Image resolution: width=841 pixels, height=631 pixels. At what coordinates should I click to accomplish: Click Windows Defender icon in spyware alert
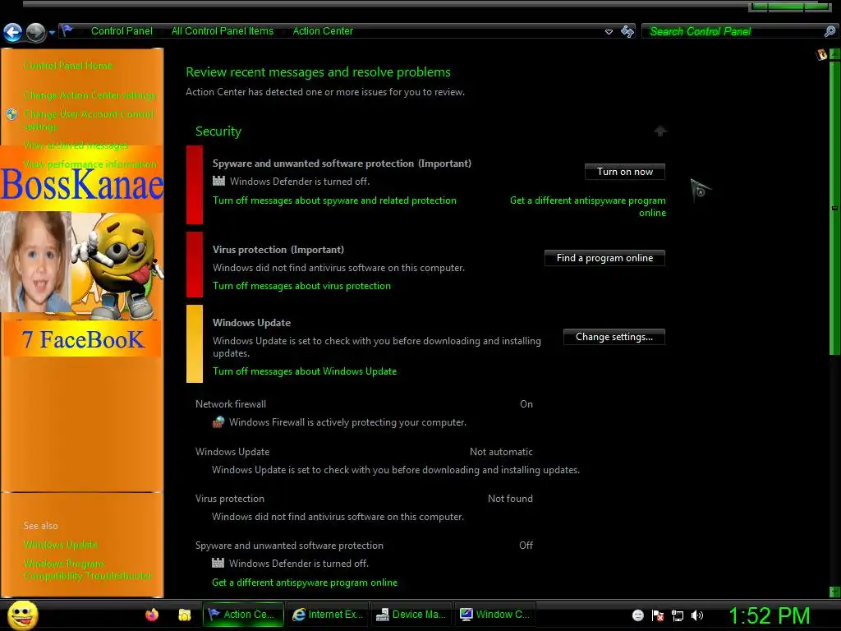(x=218, y=182)
